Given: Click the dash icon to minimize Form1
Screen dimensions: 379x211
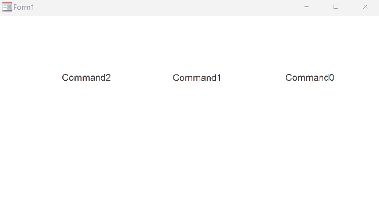Looking at the screenshot, I should click(306, 7).
